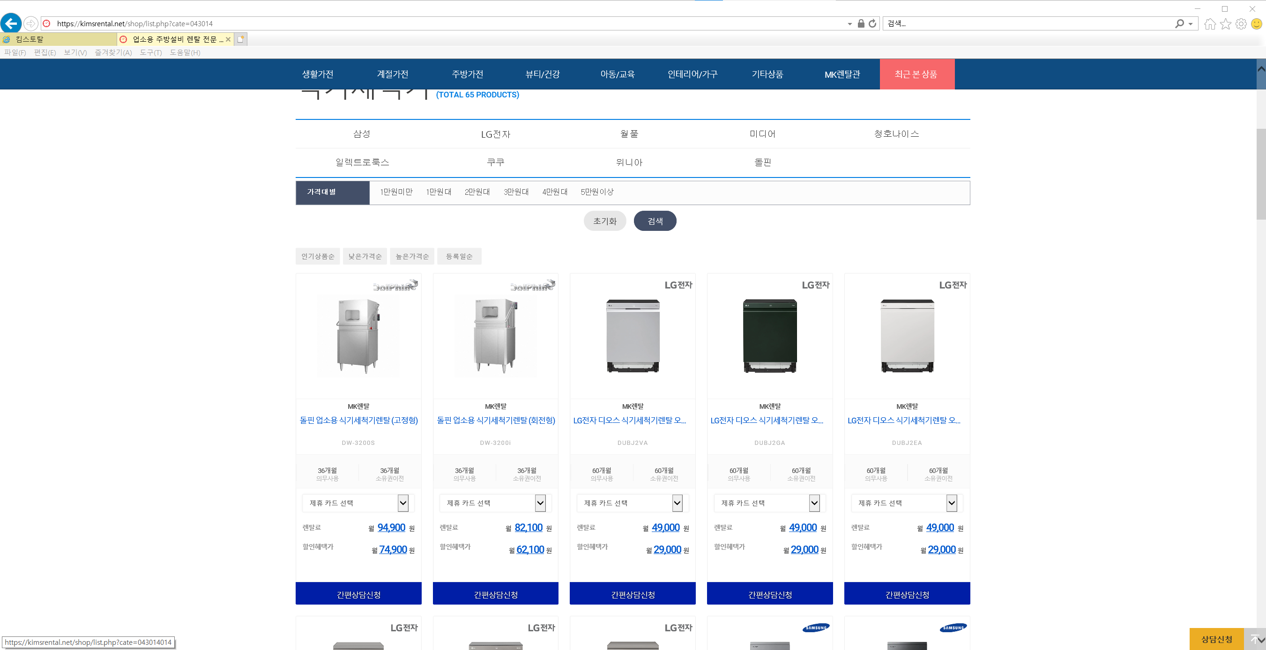This screenshot has height=650, width=1266.
Task: Click the yellow 상담신청 button
Action: click(x=1217, y=639)
